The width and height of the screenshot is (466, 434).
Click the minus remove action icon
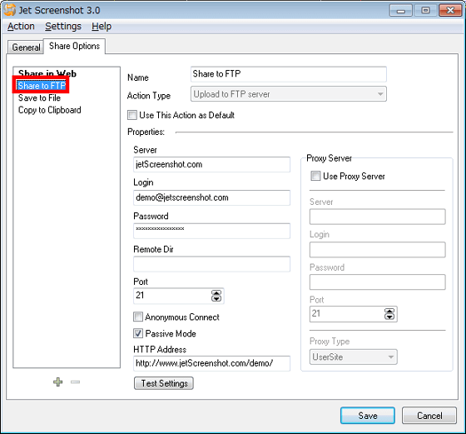[75, 382]
